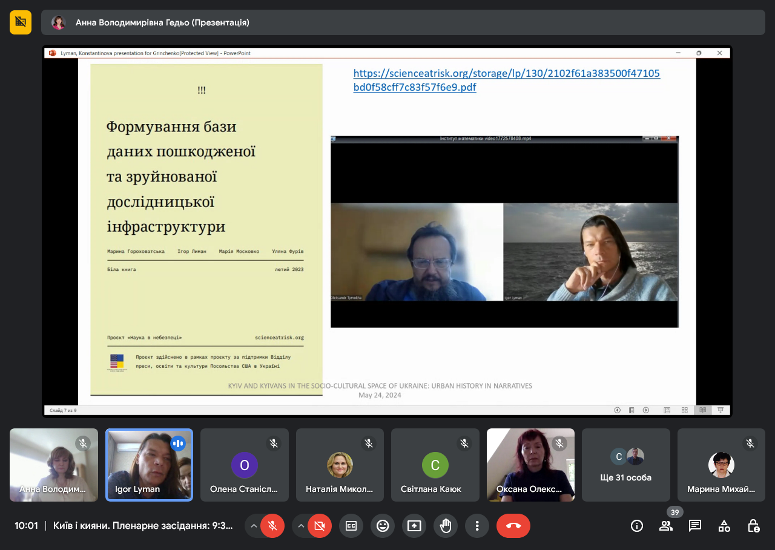Open meeting details info icon
The height and width of the screenshot is (550, 775).
pyautogui.click(x=637, y=526)
